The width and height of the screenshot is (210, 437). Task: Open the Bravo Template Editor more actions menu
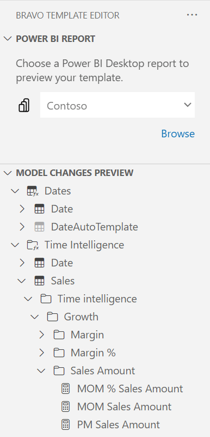pyautogui.click(x=192, y=15)
